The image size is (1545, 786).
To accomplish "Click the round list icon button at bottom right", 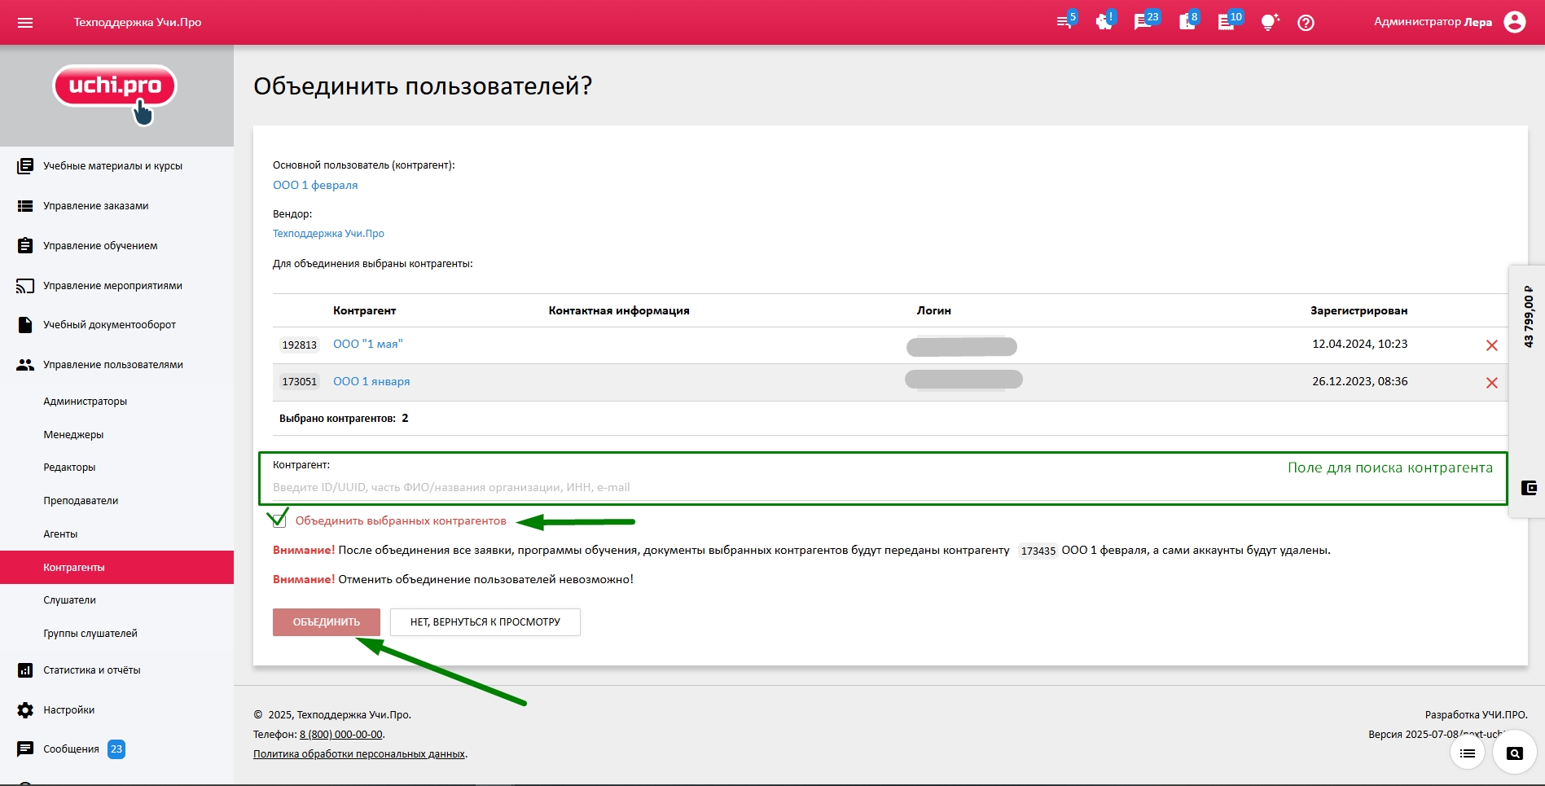I will click(x=1468, y=753).
